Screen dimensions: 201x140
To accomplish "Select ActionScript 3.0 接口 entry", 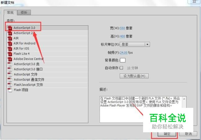I will click(47, 69).
